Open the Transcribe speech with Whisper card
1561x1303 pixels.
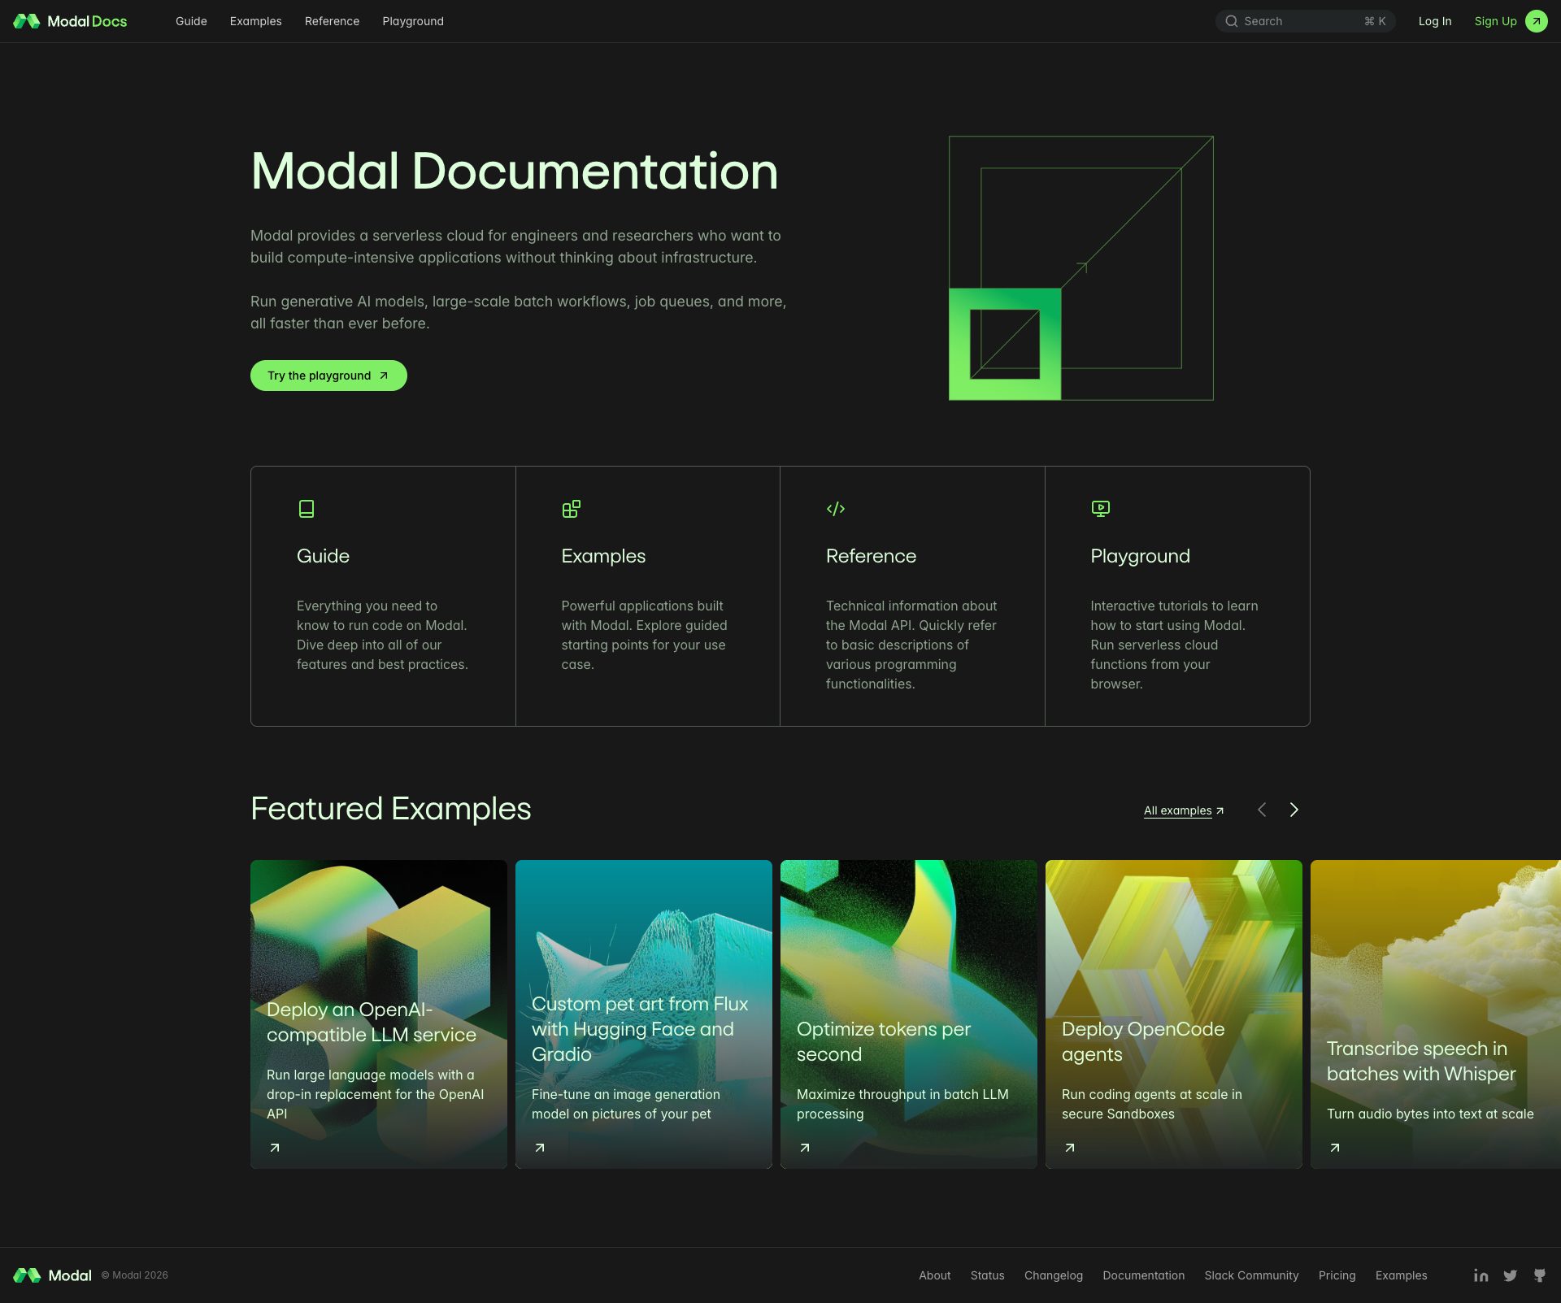[1436, 1014]
